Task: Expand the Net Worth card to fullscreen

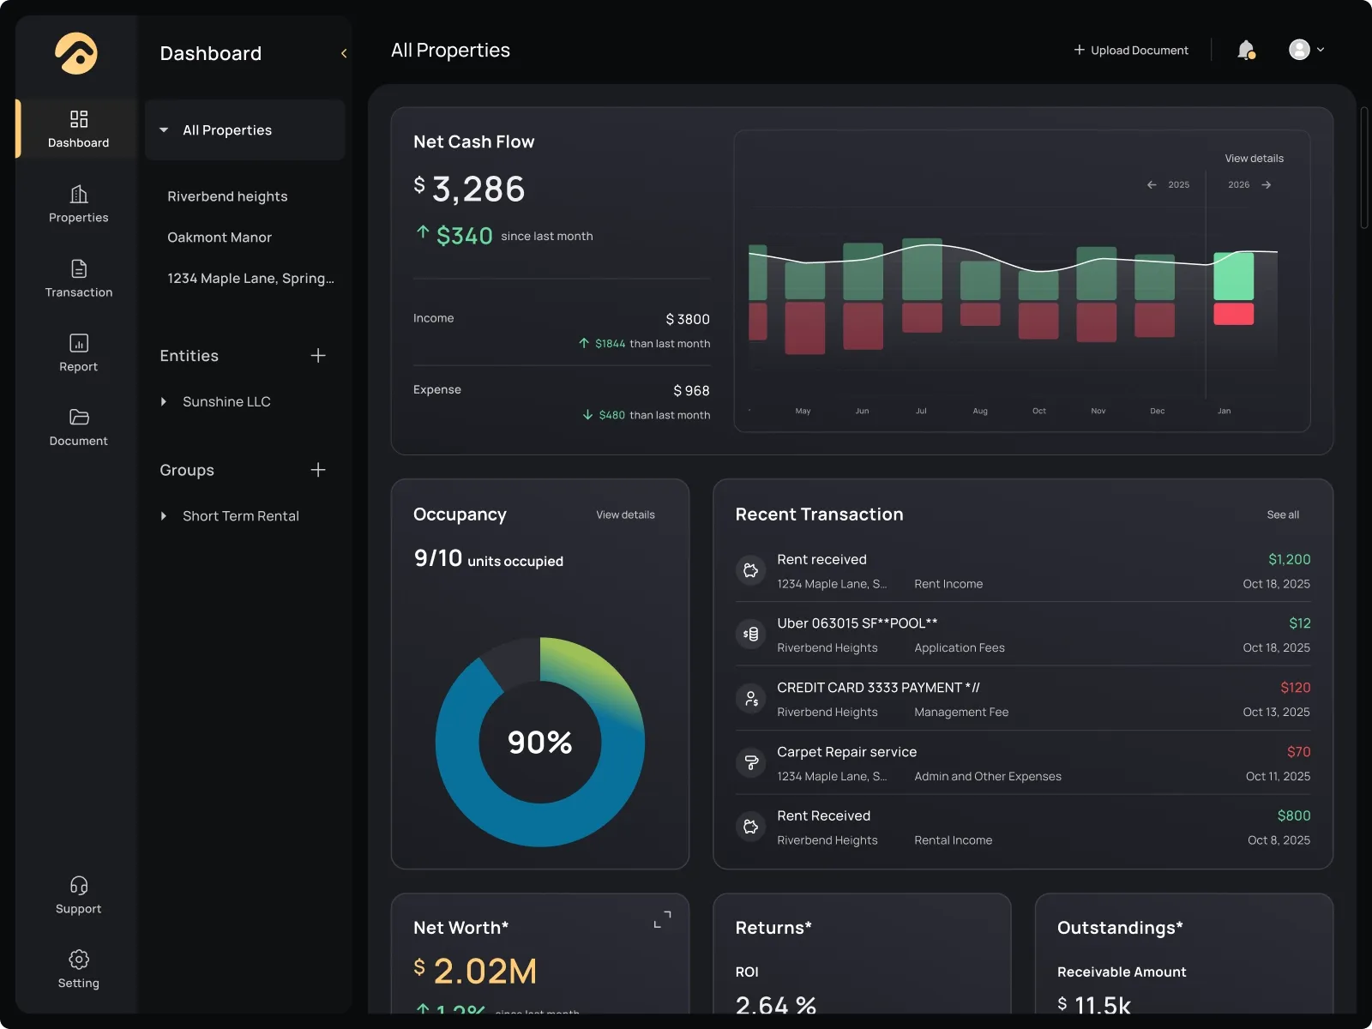Action: (662, 918)
